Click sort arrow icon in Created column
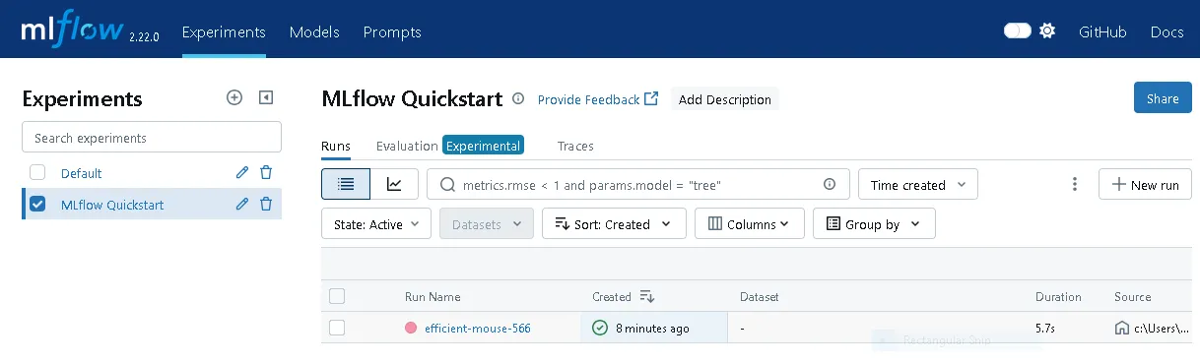Viewport: 1200px width, 363px height. tap(647, 296)
